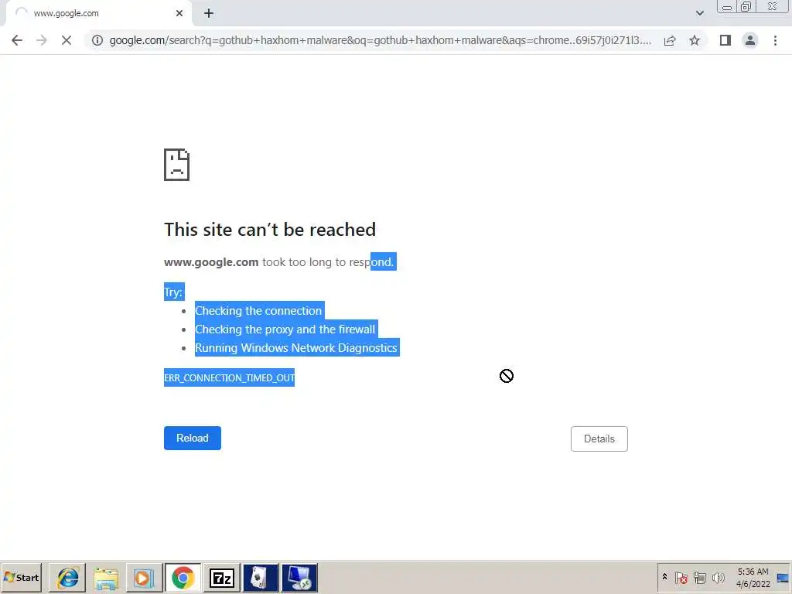Click 'Checking the proxy and the firewall'
Image resolution: width=792 pixels, height=594 pixels.
tap(285, 329)
